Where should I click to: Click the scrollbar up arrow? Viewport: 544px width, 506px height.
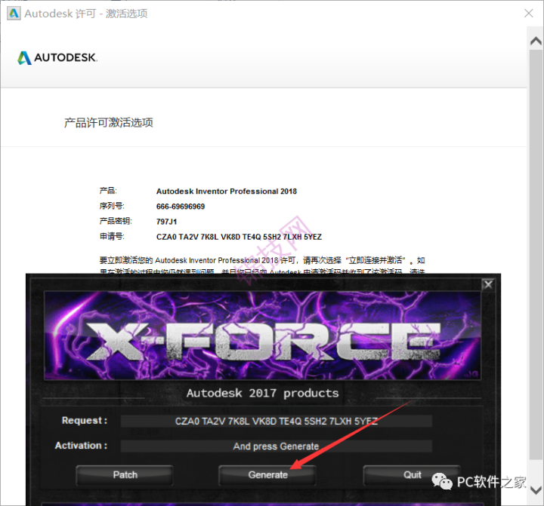(536, 41)
